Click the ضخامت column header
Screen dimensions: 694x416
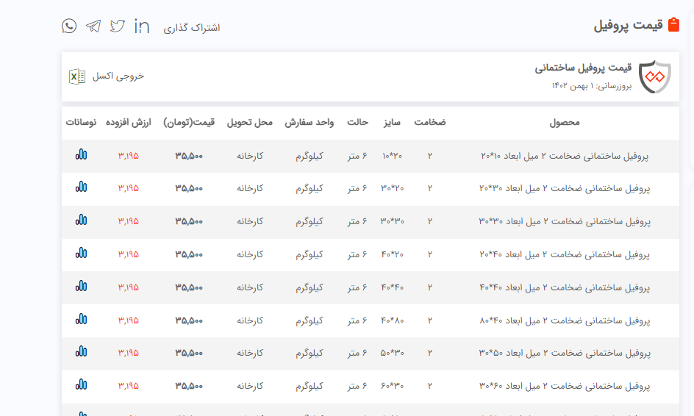click(x=430, y=123)
